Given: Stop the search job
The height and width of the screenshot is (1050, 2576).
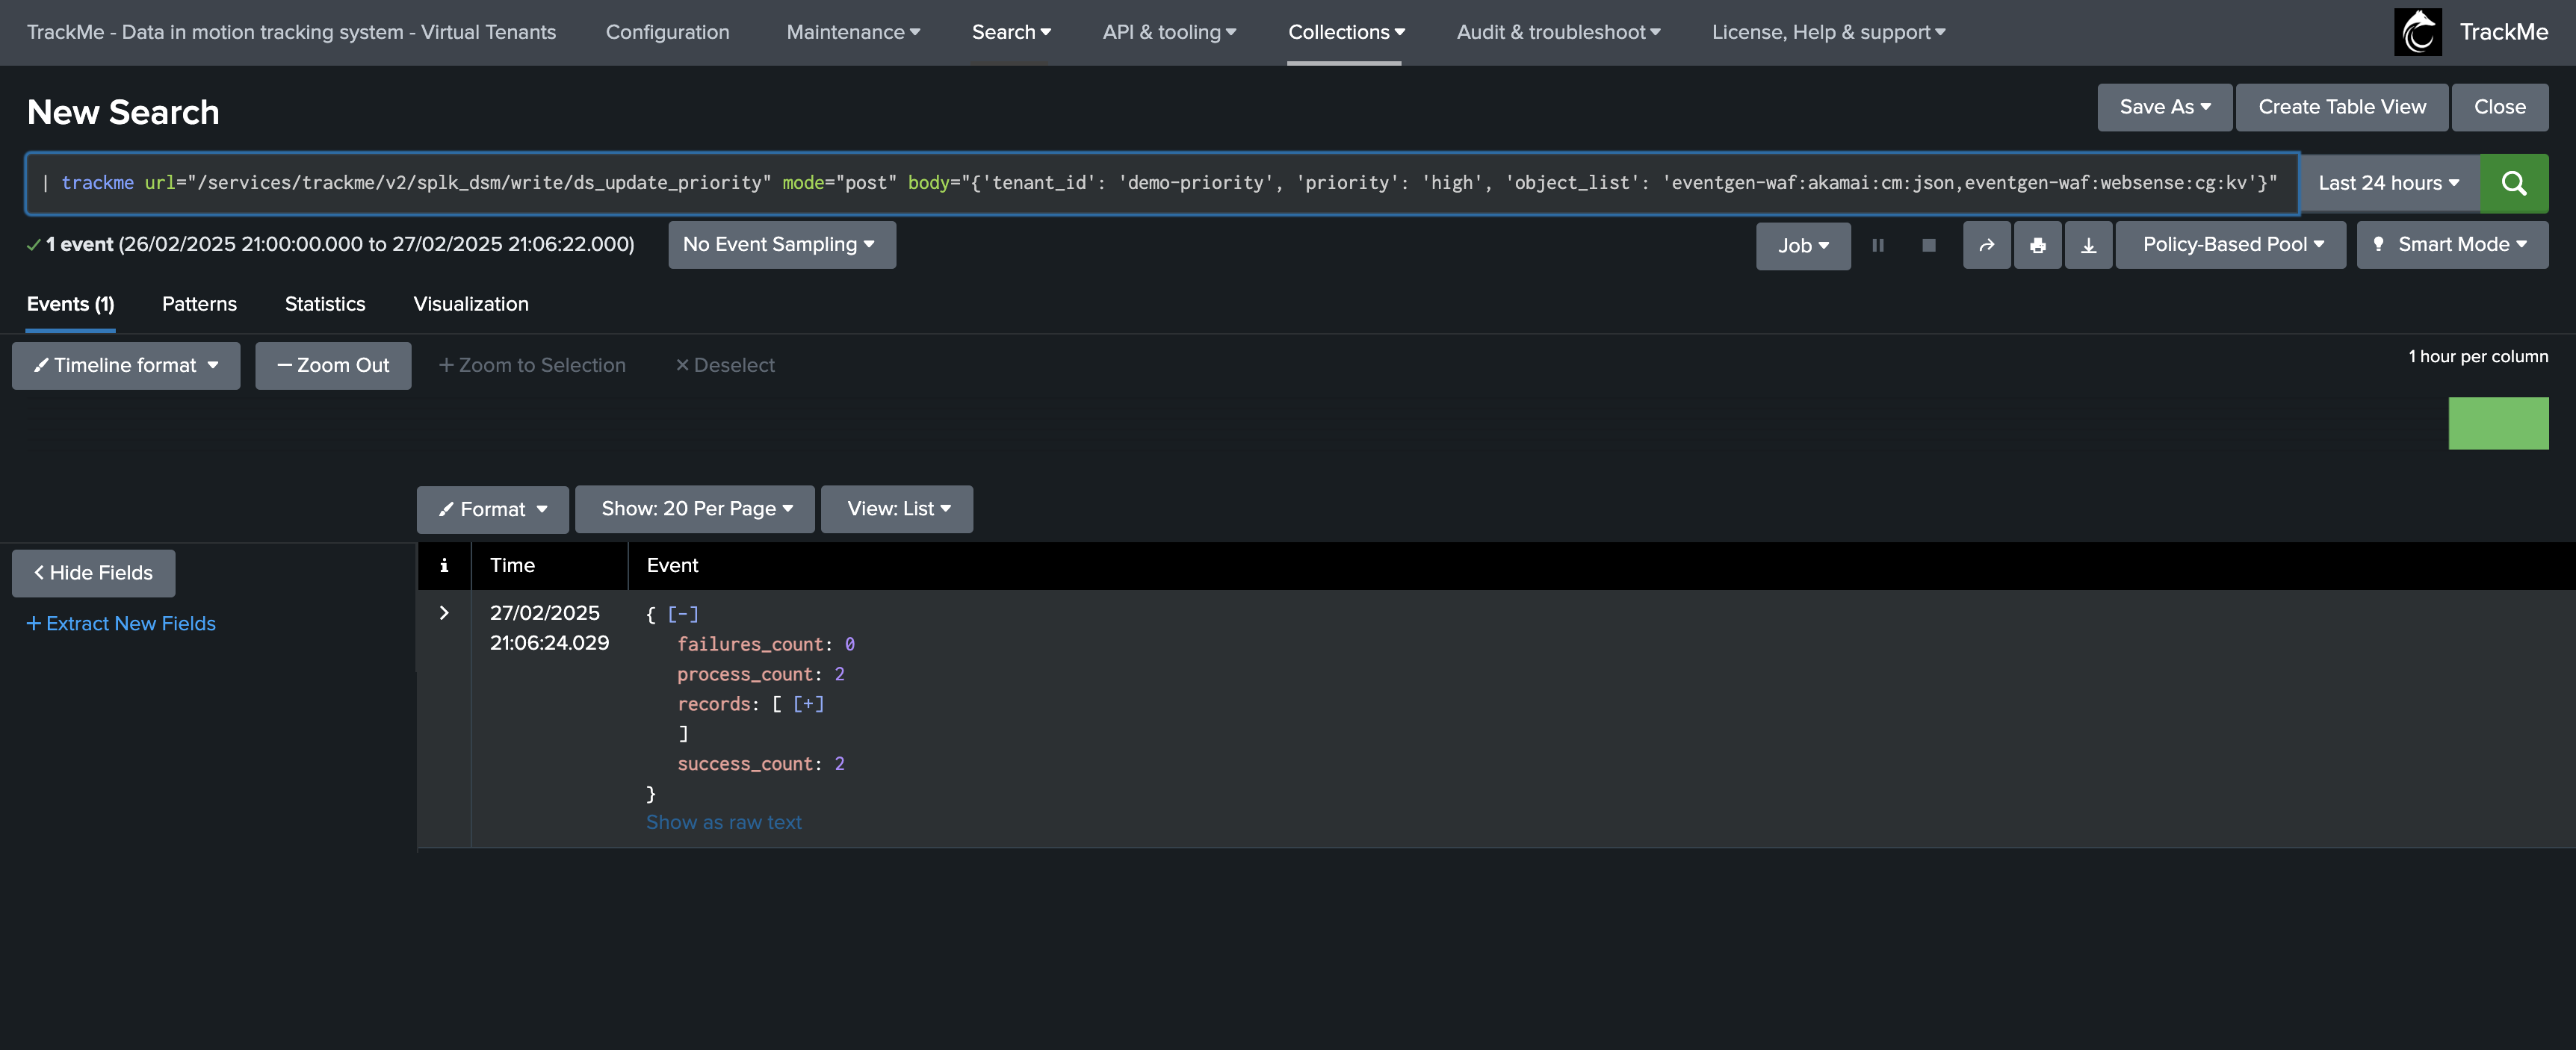Looking at the screenshot, I should click(1929, 245).
